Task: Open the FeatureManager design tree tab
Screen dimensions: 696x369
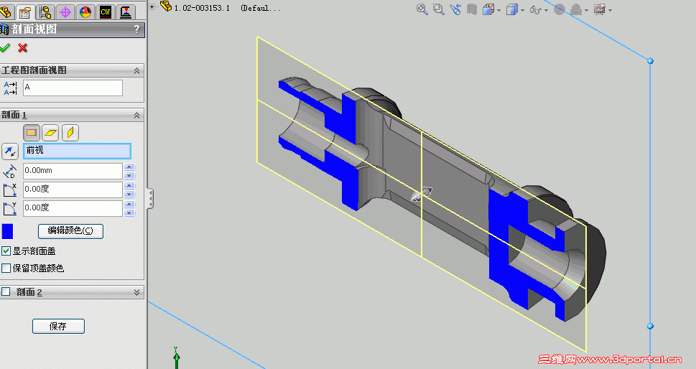Action: pyautogui.click(x=5, y=12)
